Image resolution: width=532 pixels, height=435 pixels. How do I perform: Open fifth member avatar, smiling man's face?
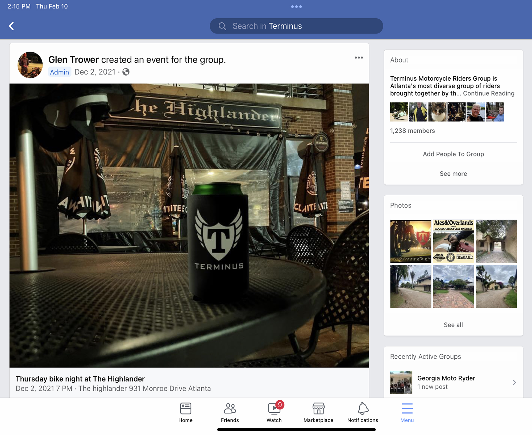coord(476,112)
